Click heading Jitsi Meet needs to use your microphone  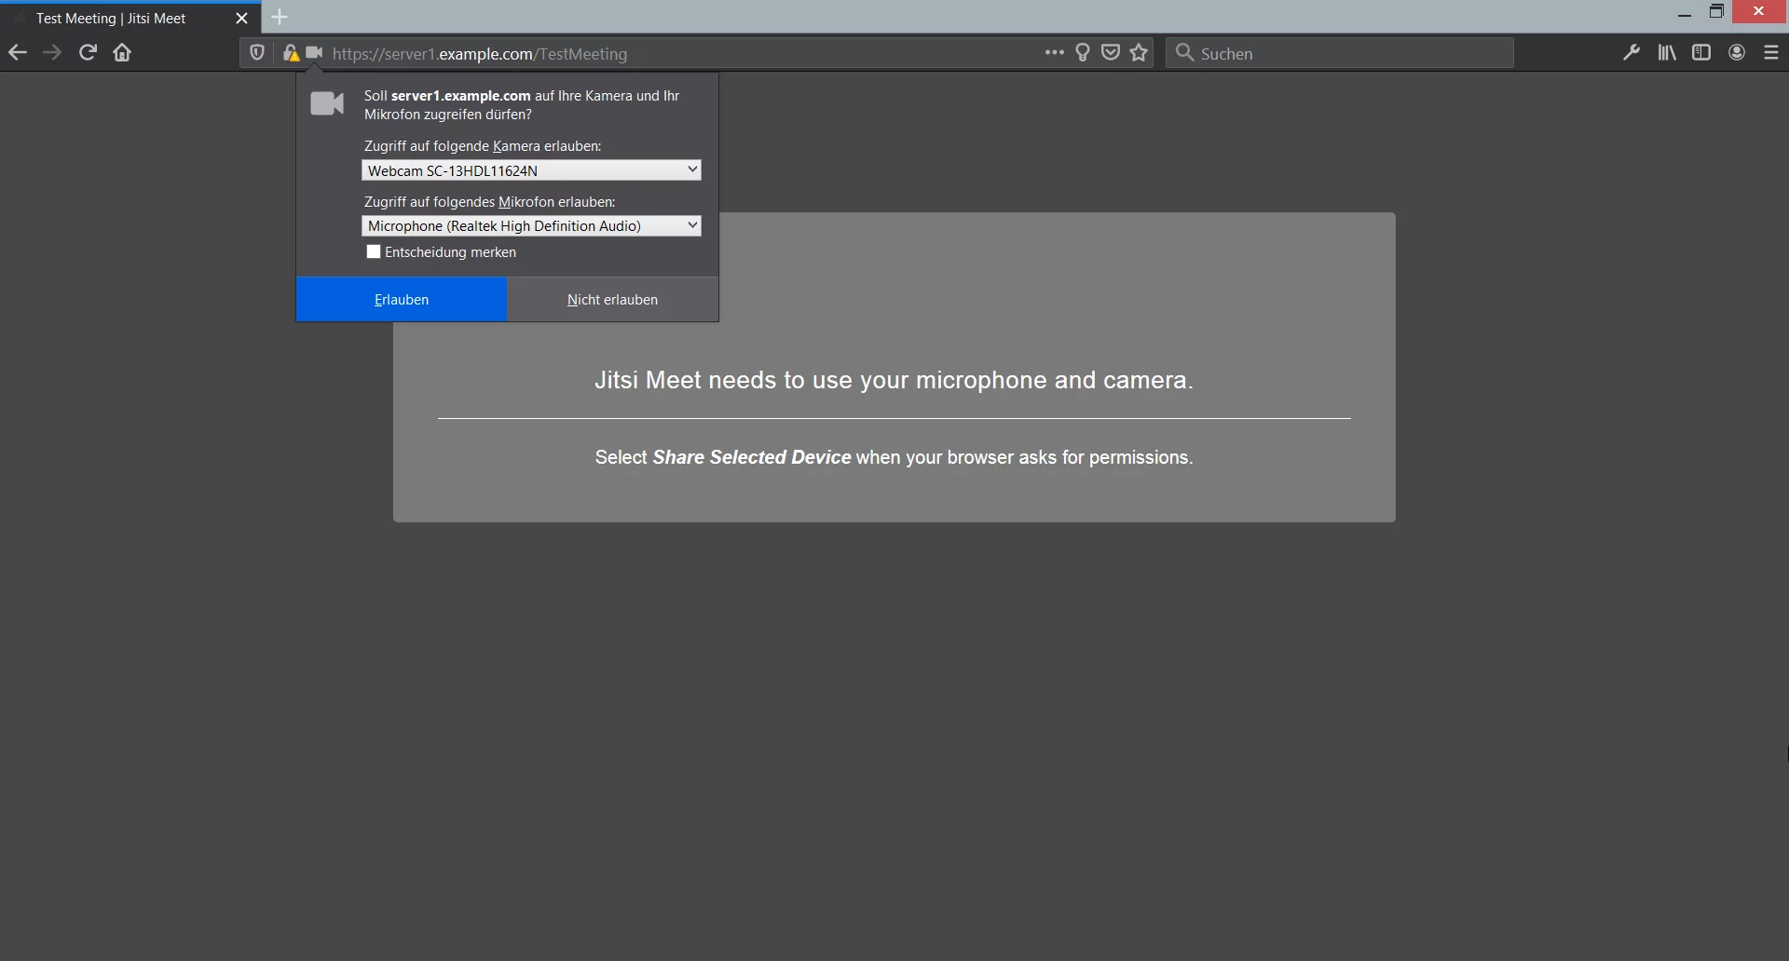click(x=894, y=380)
